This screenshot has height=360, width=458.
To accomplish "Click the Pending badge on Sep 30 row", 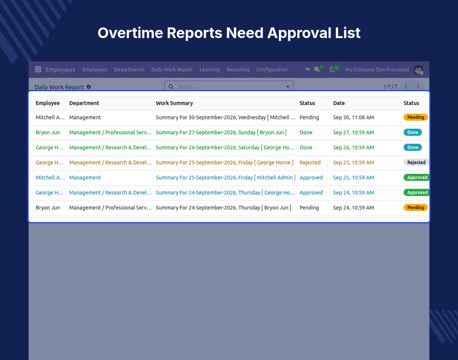I will pos(415,117).
